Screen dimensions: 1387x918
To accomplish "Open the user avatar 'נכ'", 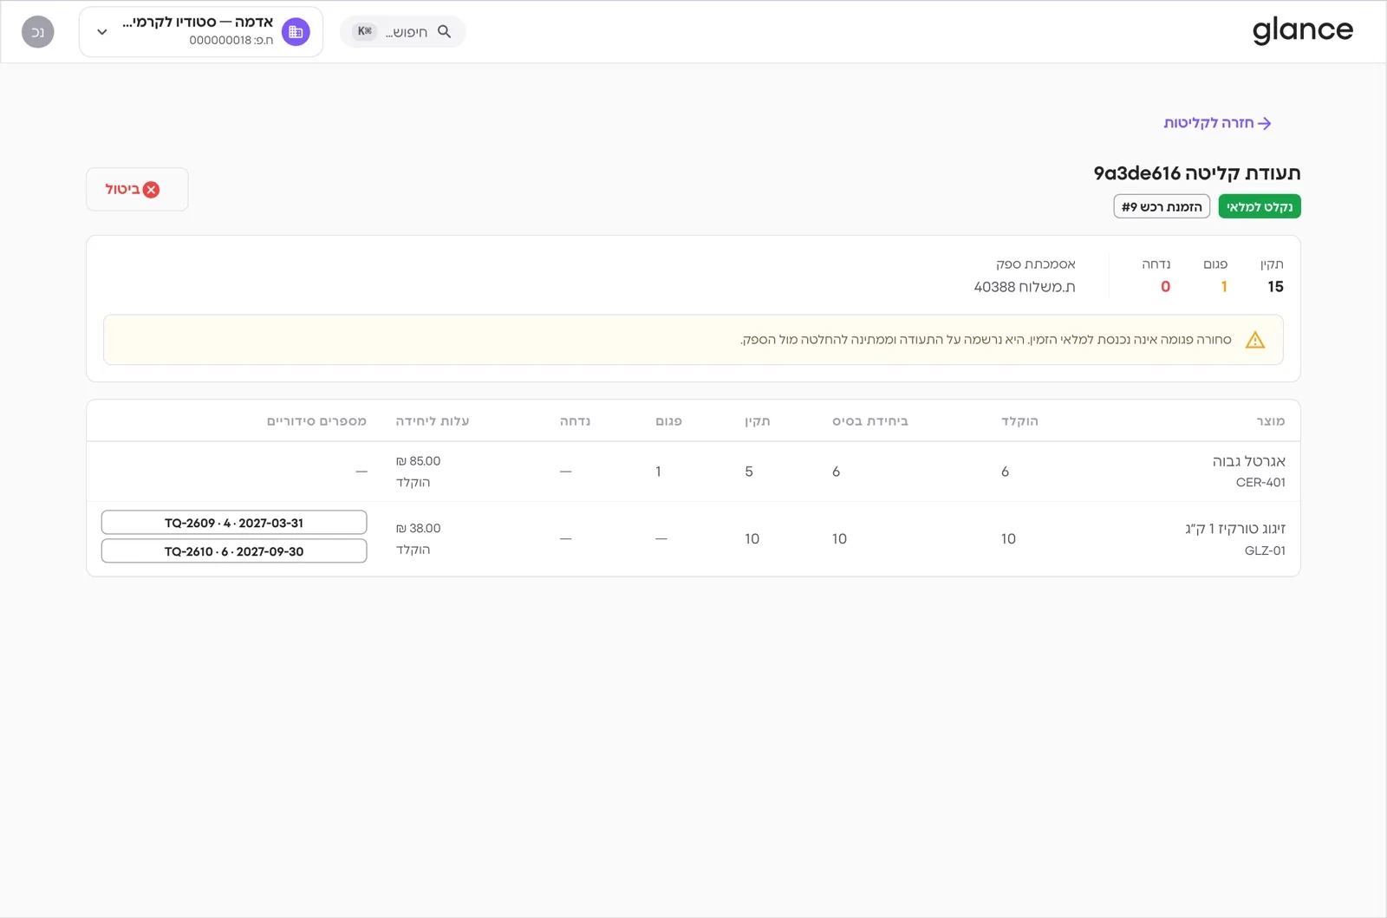I will [37, 32].
